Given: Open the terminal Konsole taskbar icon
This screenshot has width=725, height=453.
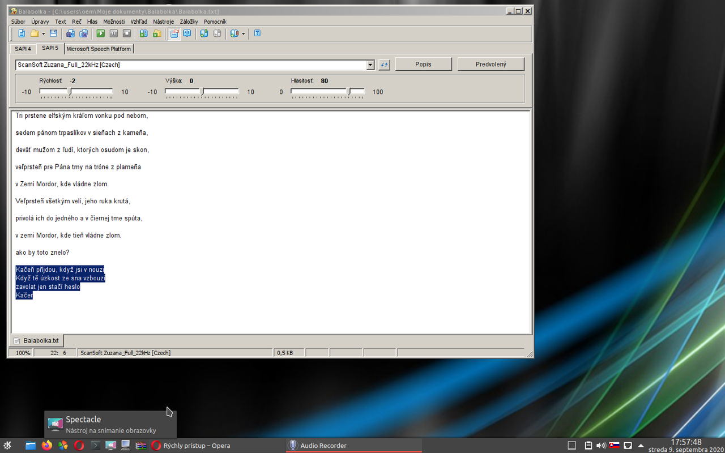Looking at the screenshot, I should point(95,446).
